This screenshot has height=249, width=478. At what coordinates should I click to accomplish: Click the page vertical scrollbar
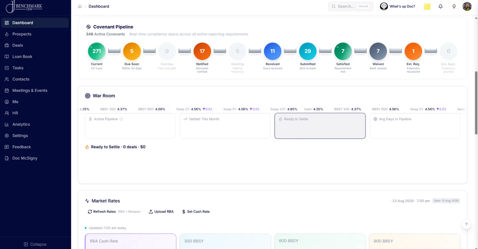coord(476,103)
